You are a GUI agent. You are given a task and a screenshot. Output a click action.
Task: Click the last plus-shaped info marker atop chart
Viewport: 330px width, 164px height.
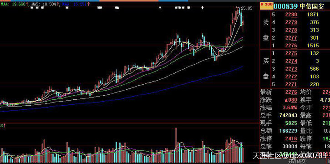pyautogui.click(x=203, y=8)
